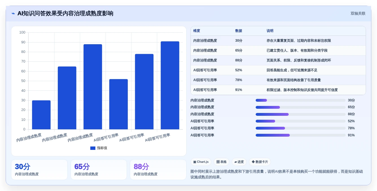This screenshot has width=377, height=191.
Task: Click the table cell 52%
Action: [239, 70]
